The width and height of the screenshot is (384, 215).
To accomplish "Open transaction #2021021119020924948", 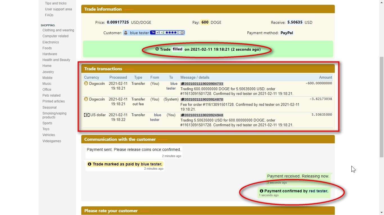I will click(202, 115).
